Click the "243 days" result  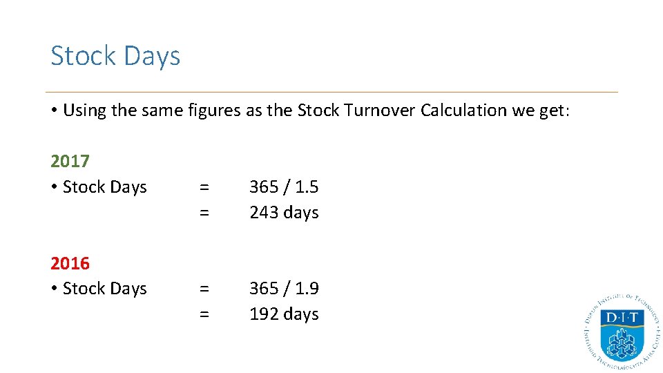(x=284, y=213)
